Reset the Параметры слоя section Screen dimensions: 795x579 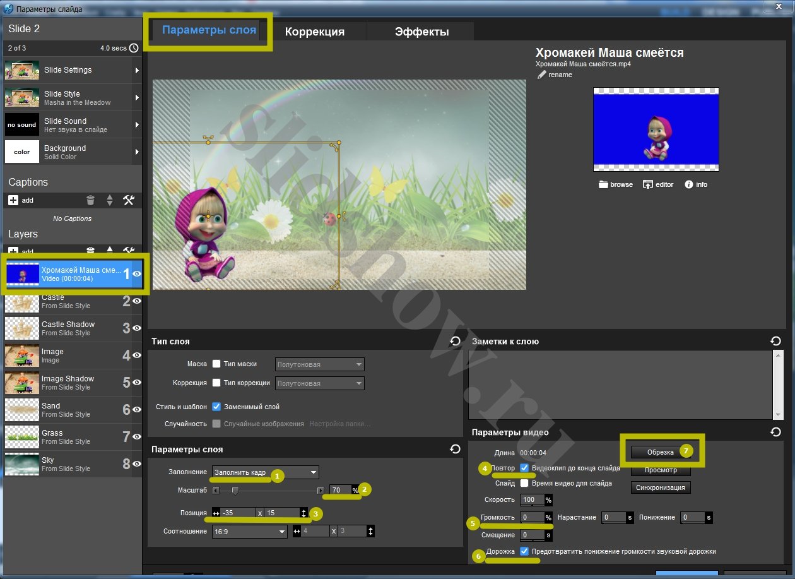pos(455,449)
